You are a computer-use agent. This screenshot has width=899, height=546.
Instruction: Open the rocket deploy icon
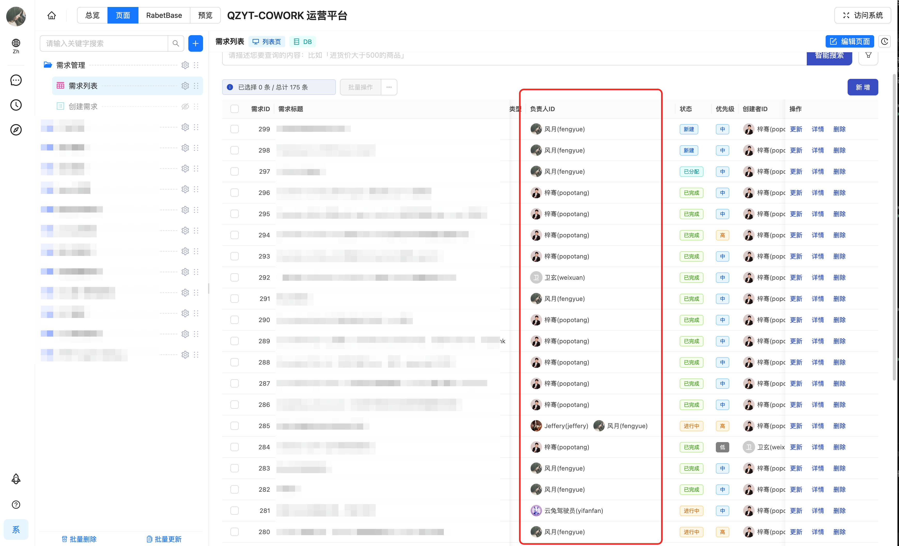pos(16,479)
